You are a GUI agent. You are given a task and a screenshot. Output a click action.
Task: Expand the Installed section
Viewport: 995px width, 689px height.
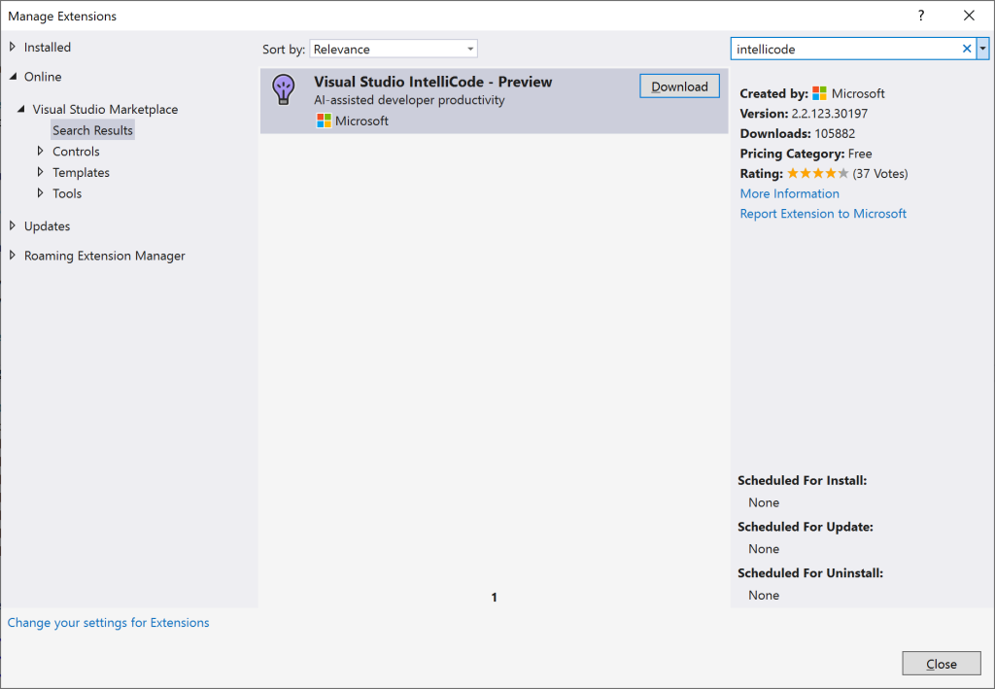click(x=13, y=47)
